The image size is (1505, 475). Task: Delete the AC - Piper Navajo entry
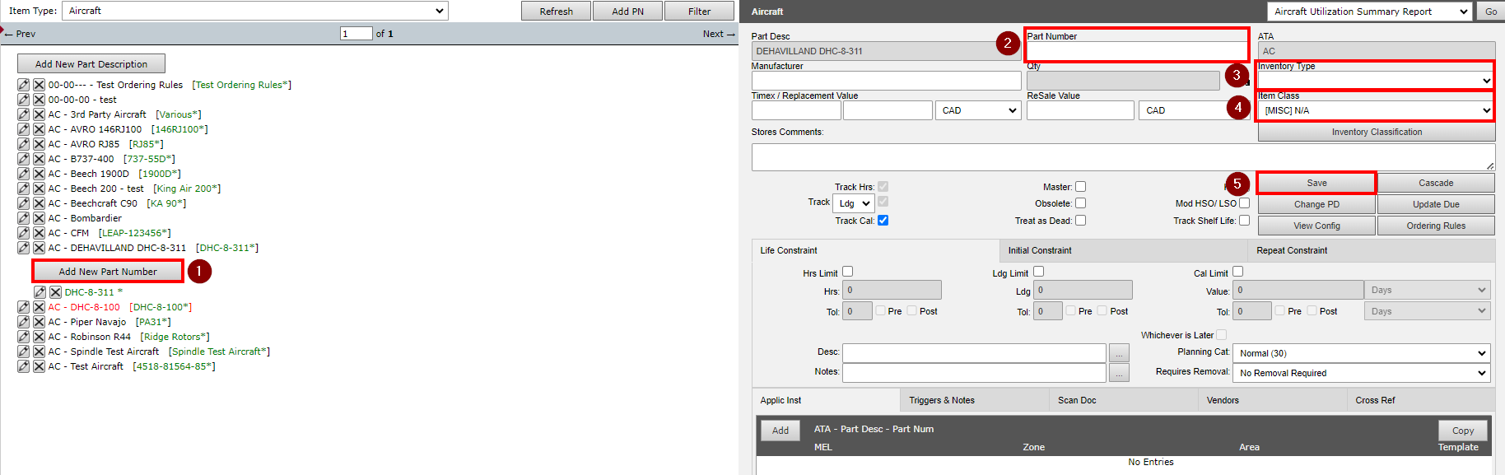click(x=39, y=322)
